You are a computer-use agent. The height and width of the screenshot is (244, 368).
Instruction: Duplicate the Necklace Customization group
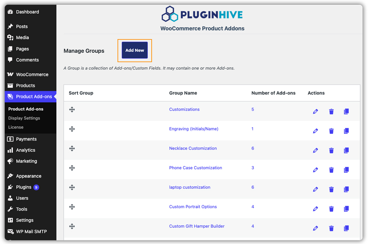(346, 150)
